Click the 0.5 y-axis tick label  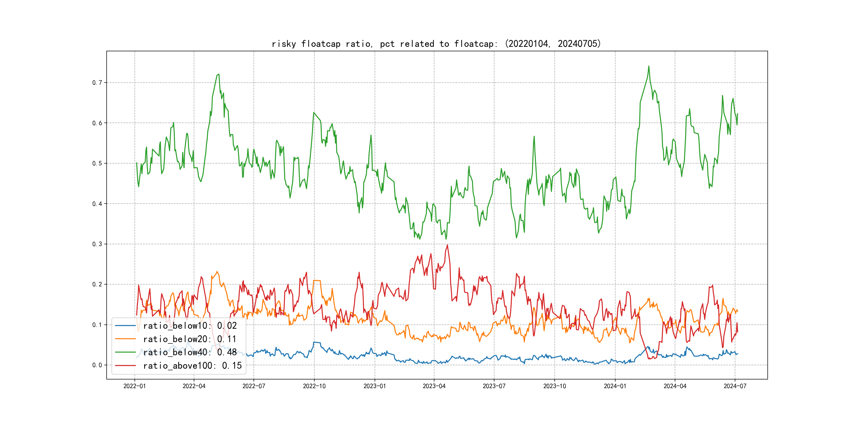[x=97, y=163]
